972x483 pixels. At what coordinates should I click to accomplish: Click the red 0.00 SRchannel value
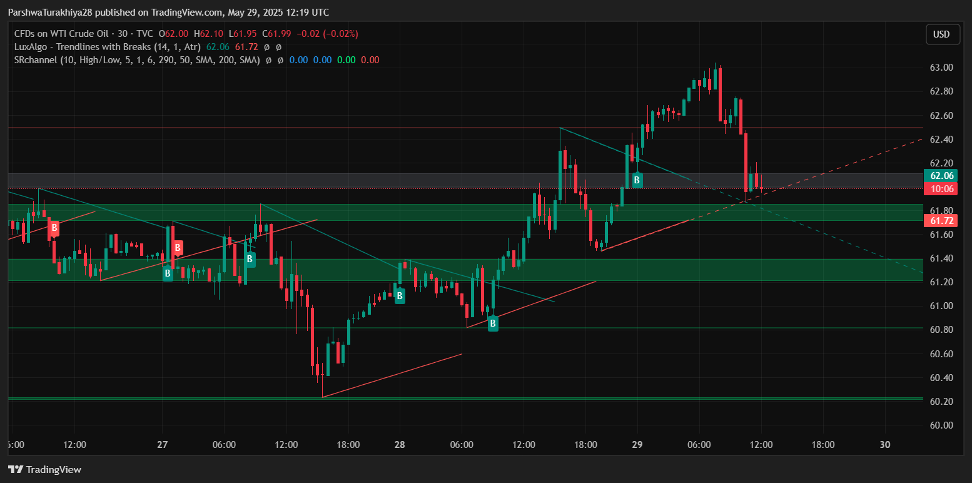pos(370,60)
